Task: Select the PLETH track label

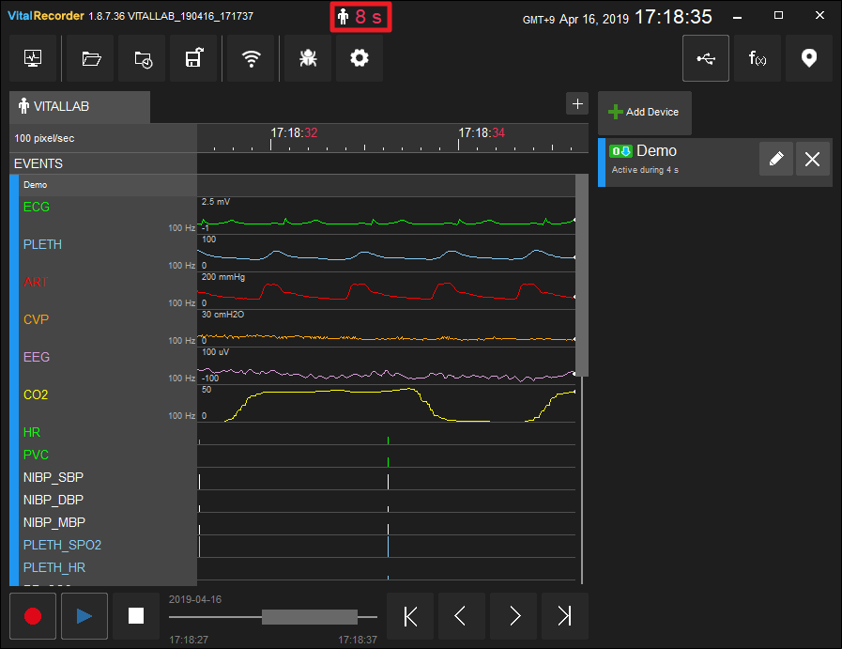Action: [42, 244]
